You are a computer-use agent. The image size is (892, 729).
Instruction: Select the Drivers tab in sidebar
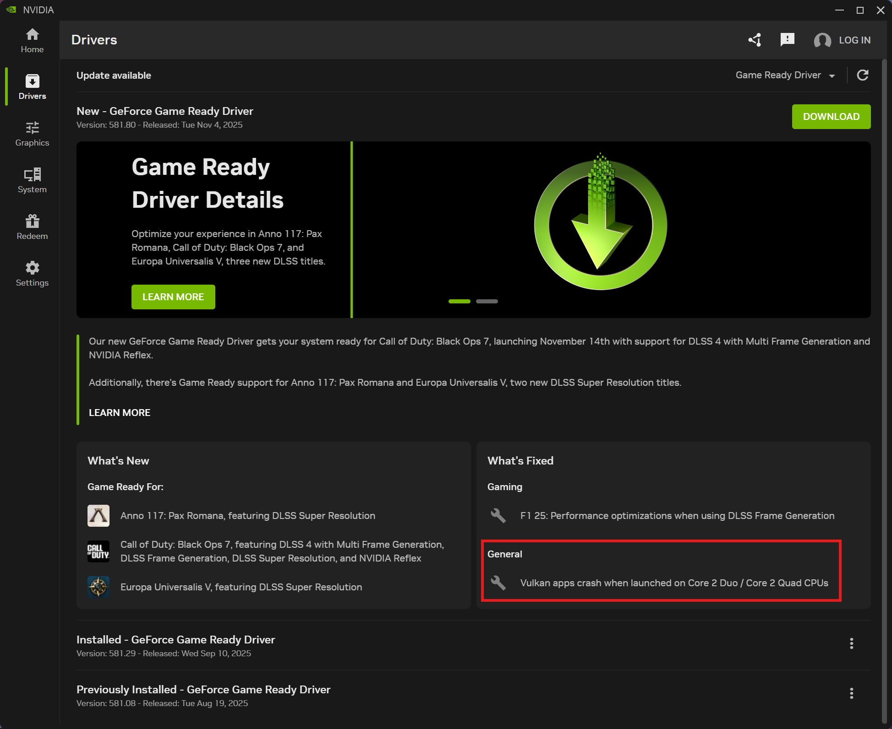32,87
